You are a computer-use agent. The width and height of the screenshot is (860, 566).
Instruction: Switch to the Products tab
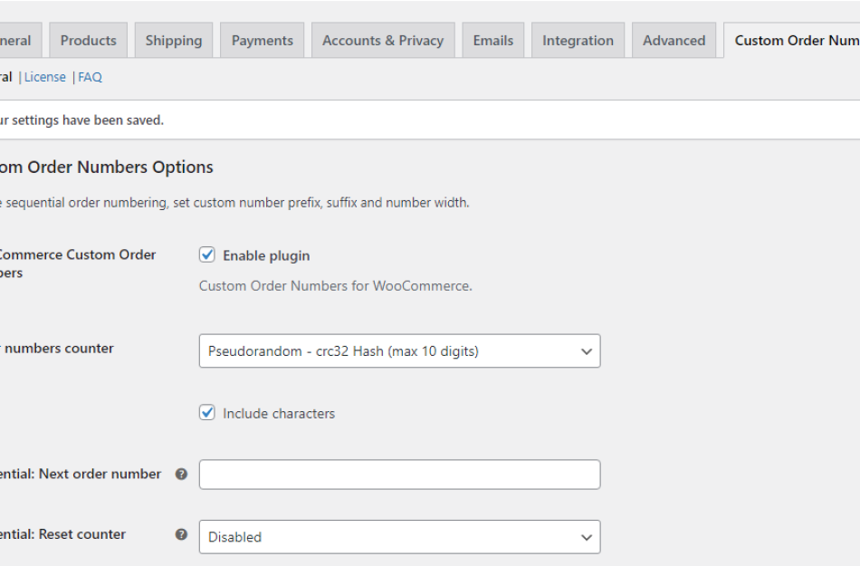click(x=88, y=39)
